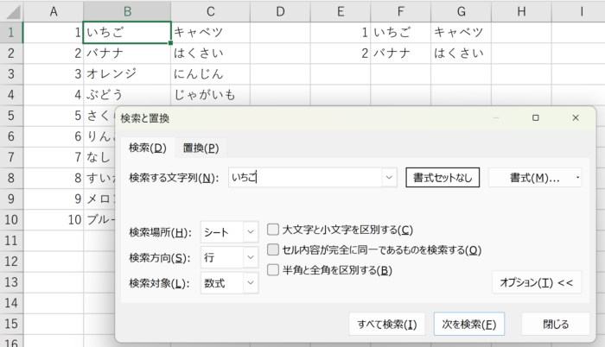Open the 検索場所 シート dropdown
Viewport: 605px width, 347px height.
pyautogui.click(x=230, y=230)
